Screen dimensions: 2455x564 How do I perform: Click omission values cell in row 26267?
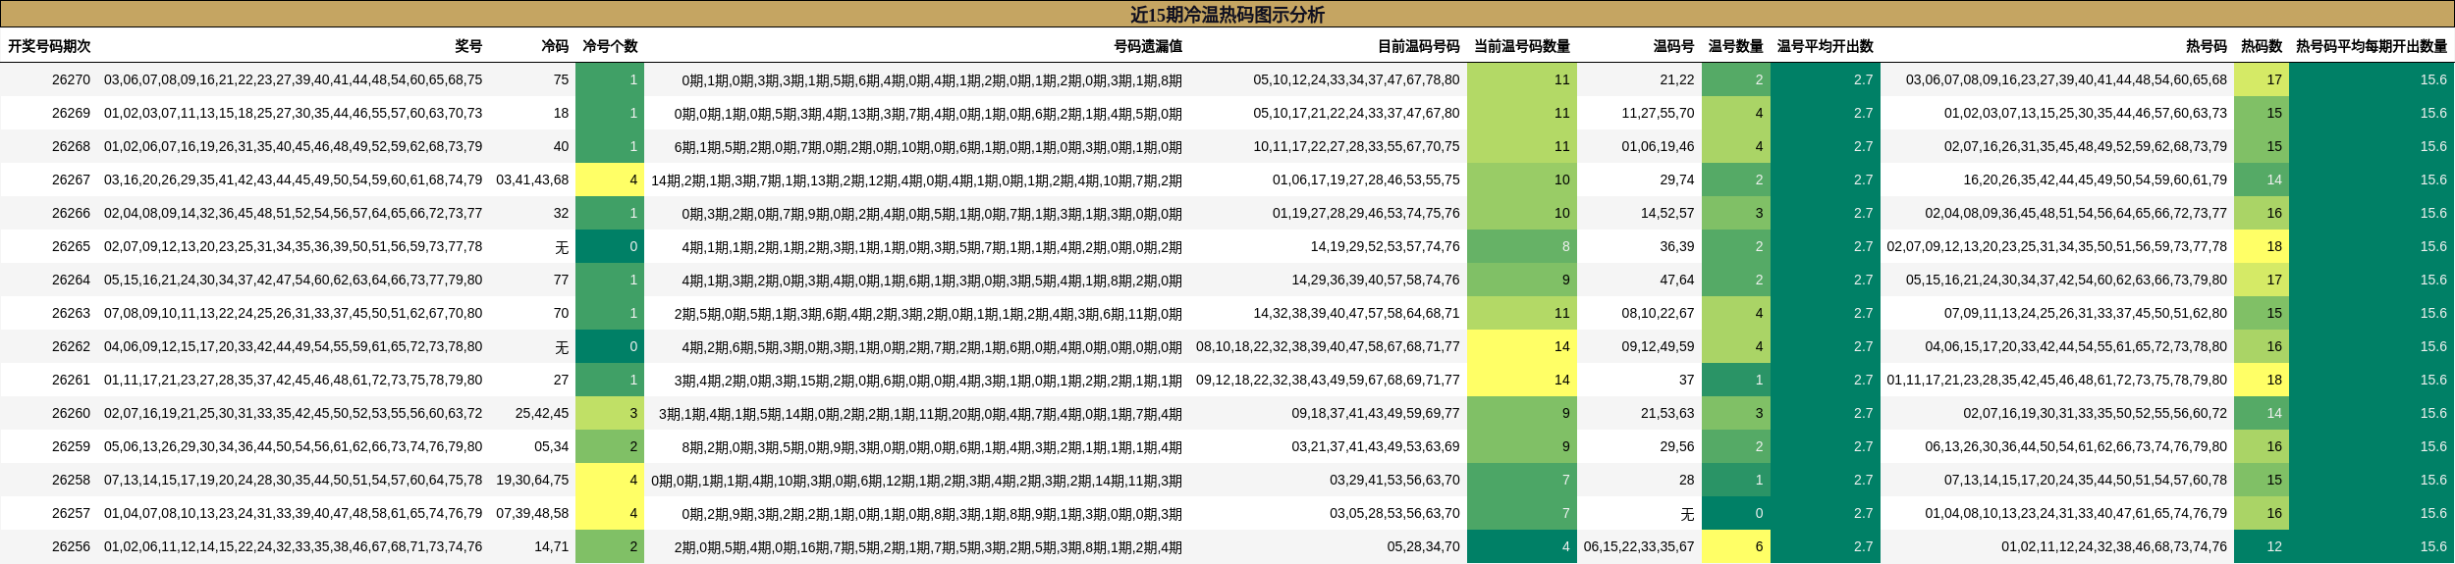click(x=916, y=179)
